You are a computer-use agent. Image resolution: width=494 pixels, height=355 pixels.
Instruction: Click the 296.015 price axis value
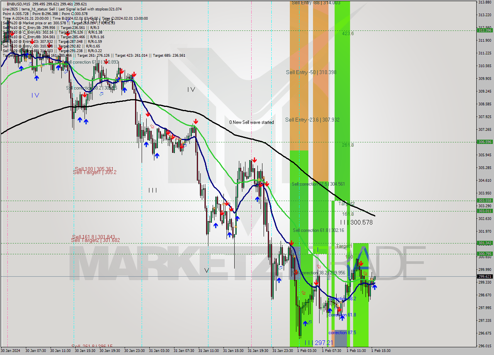click(484, 346)
